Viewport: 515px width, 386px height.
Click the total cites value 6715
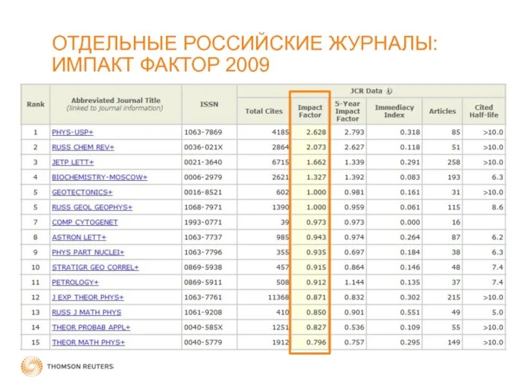coord(281,163)
